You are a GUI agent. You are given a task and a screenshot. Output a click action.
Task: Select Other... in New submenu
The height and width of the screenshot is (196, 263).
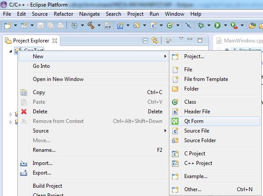point(215,189)
